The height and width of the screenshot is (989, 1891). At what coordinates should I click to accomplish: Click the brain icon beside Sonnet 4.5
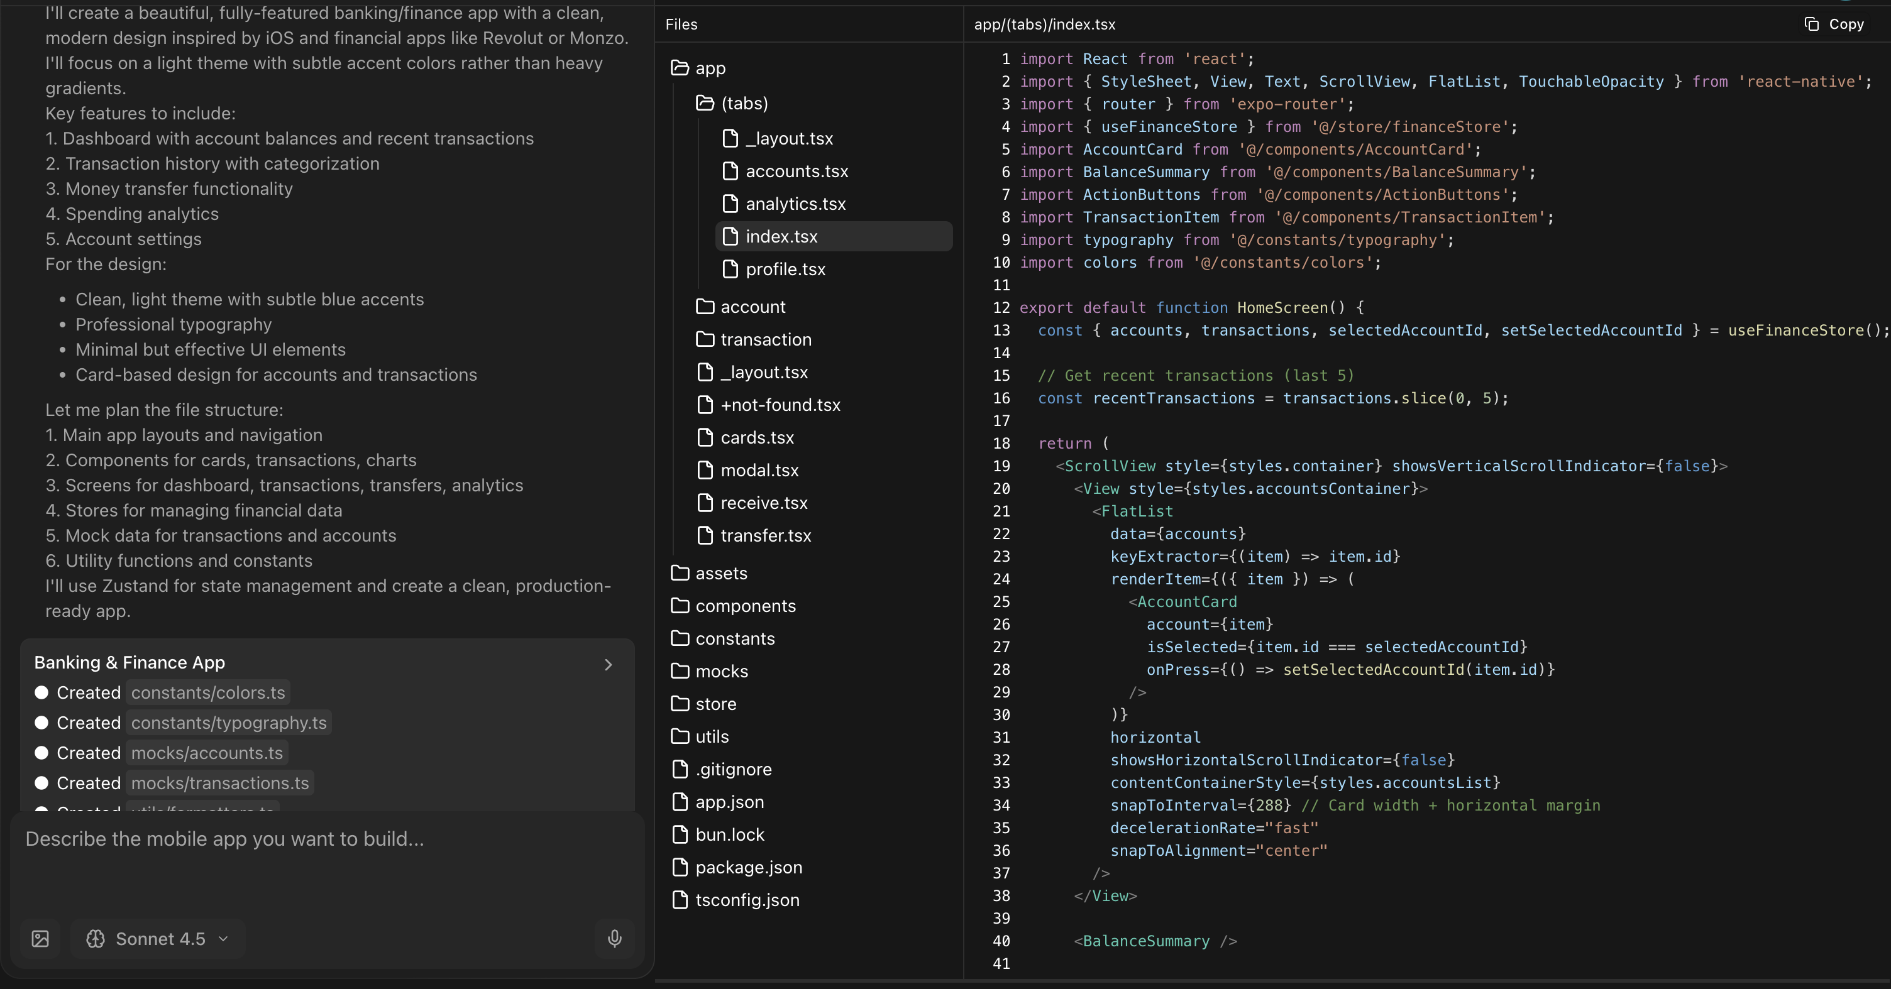pos(96,938)
